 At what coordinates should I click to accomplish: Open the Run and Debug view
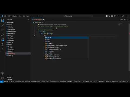tap(2, 35)
